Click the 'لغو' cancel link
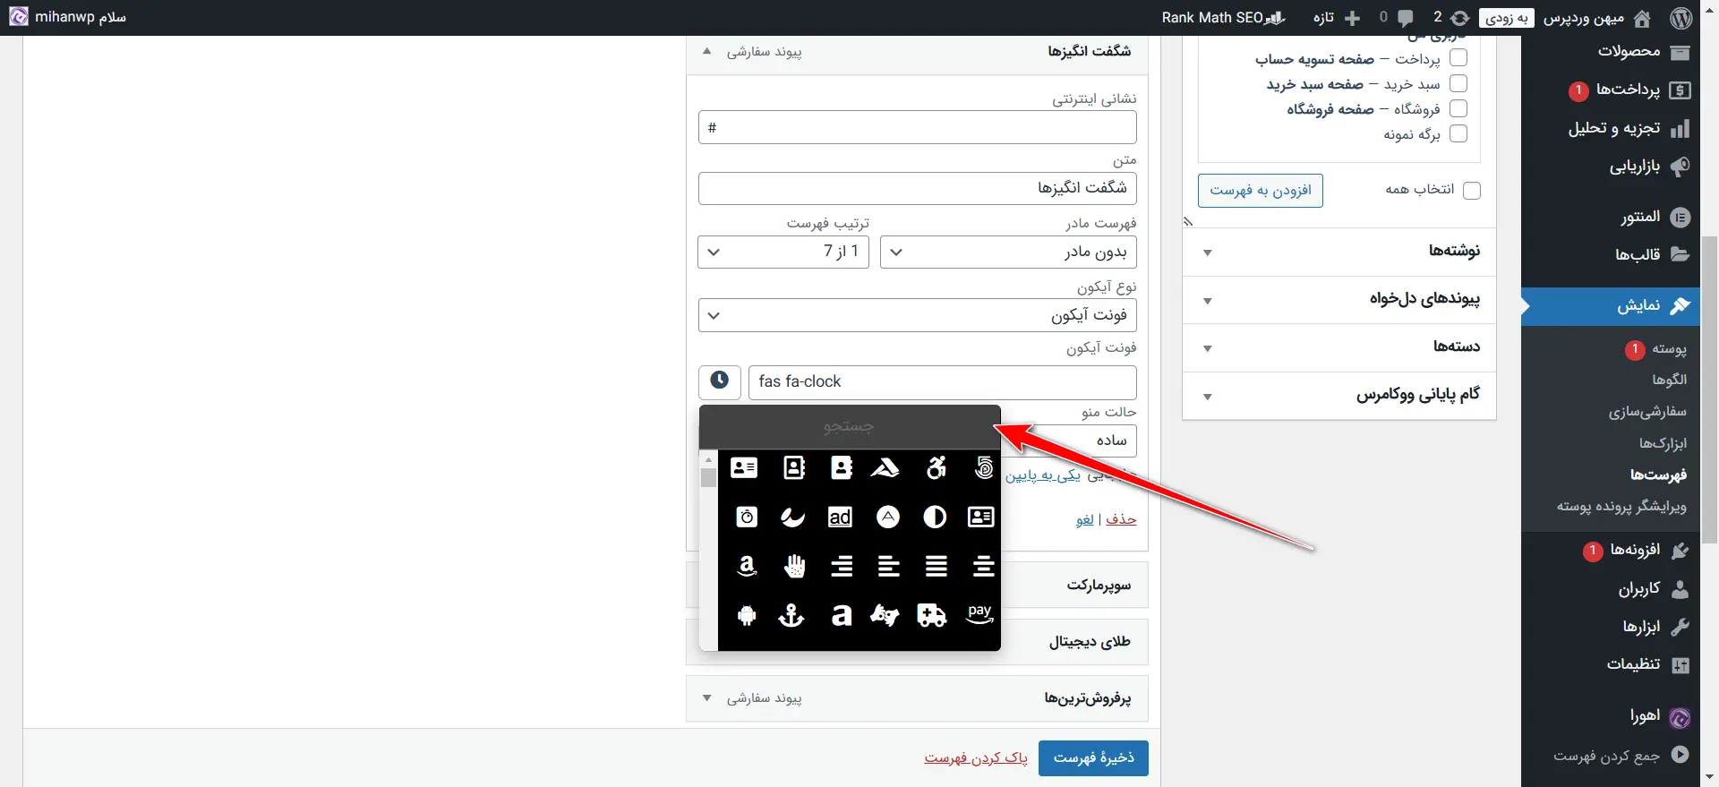 pyautogui.click(x=1085, y=519)
